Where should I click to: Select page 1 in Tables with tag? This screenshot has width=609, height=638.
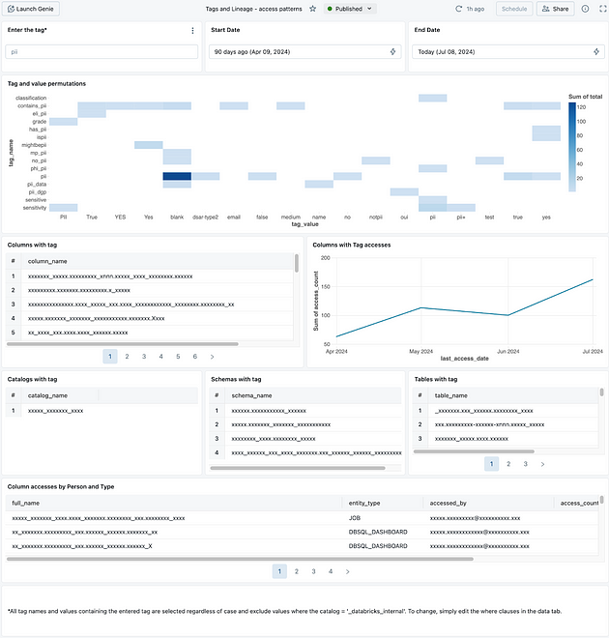point(491,464)
